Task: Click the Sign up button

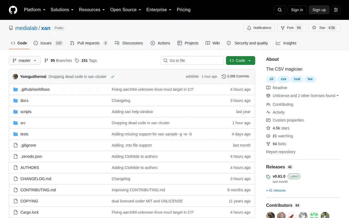Action: coord(319,10)
